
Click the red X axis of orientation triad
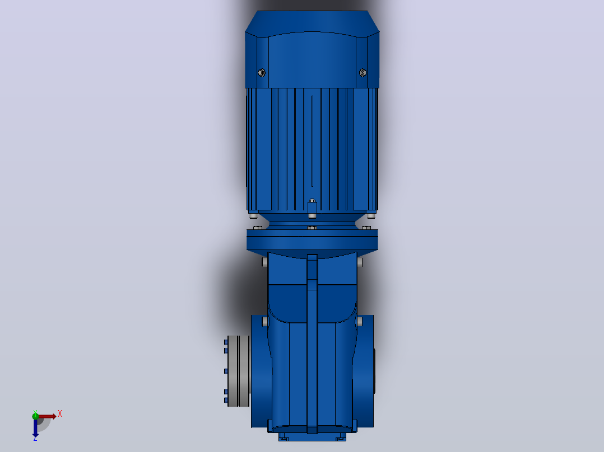48,416
